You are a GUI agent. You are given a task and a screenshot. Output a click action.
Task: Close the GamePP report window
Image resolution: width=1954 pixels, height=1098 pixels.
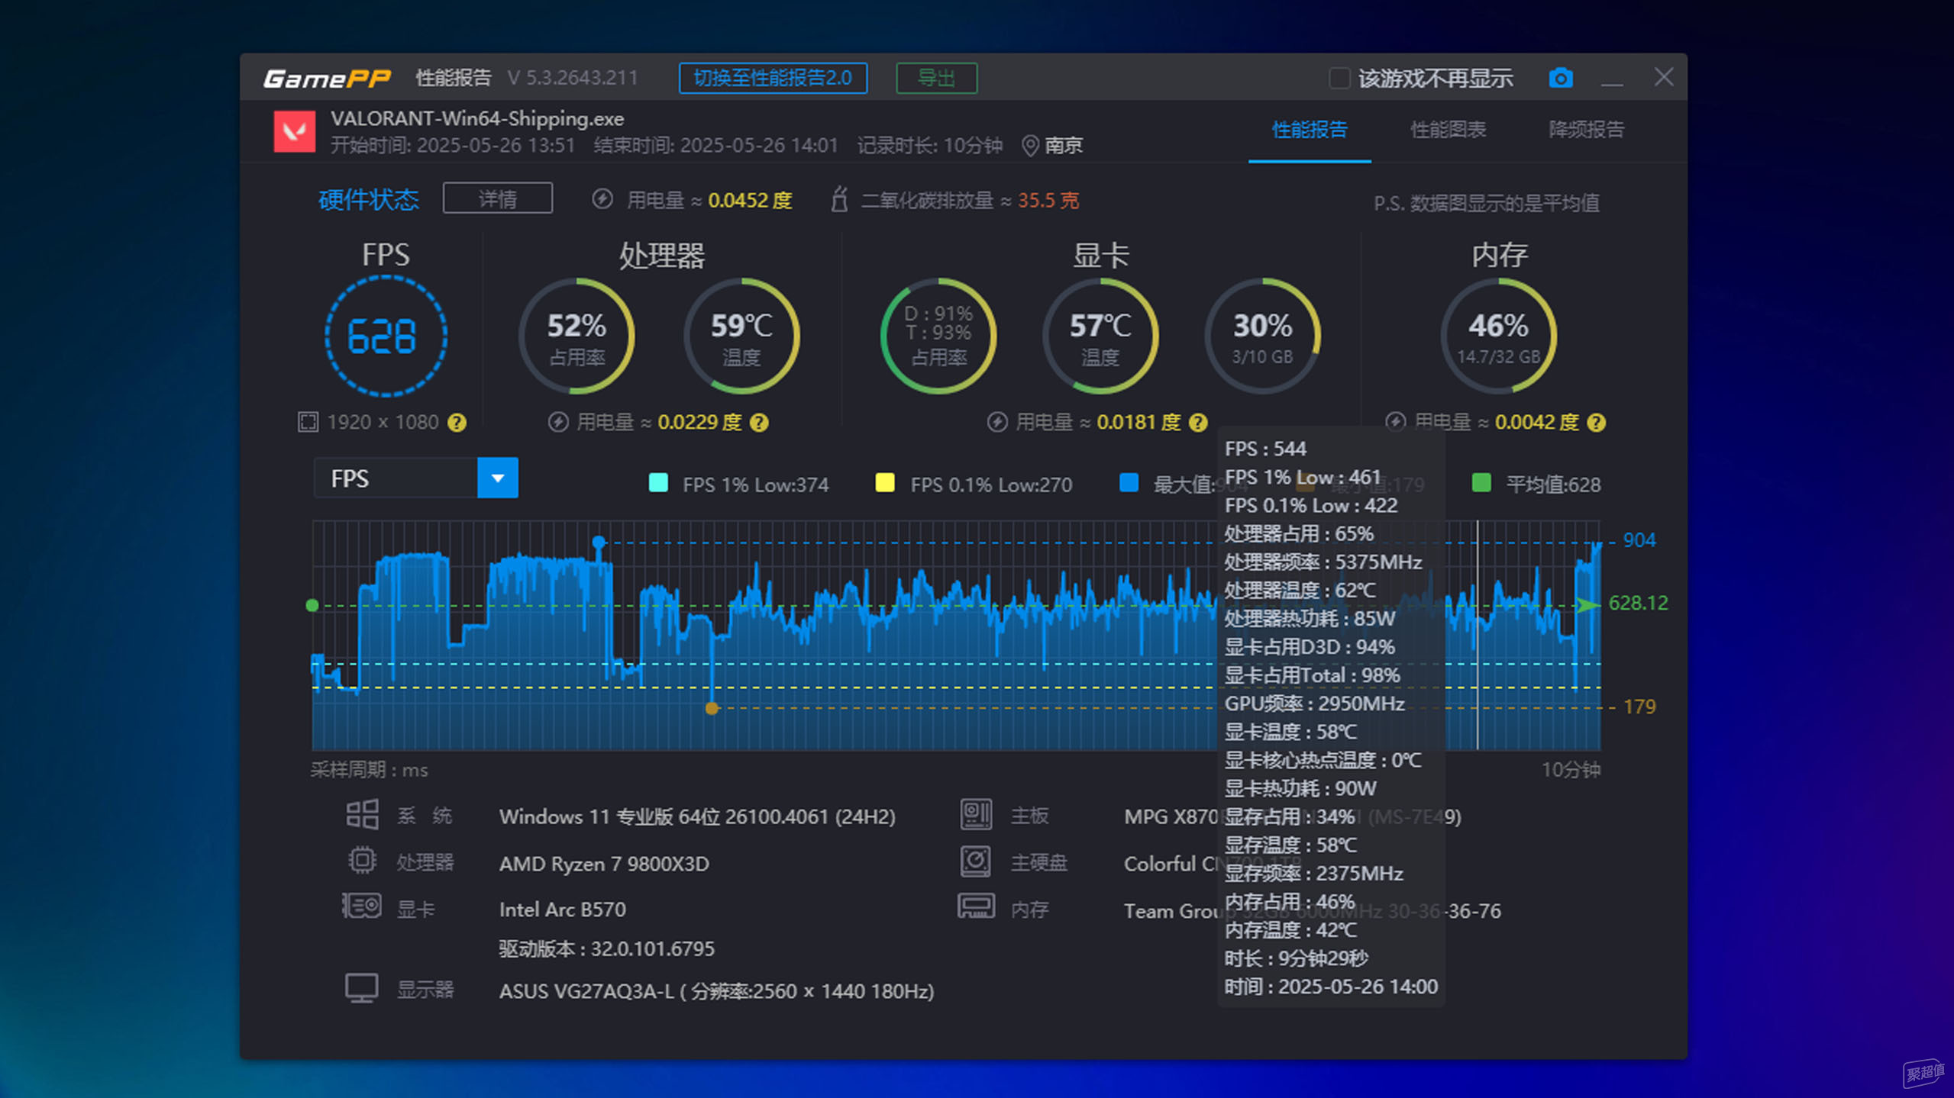click(1664, 77)
